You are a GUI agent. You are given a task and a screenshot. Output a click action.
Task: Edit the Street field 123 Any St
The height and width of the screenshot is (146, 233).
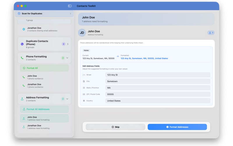[x=158, y=75]
